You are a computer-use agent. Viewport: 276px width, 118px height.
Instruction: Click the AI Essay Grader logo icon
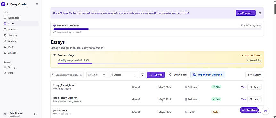click(3, 4)
